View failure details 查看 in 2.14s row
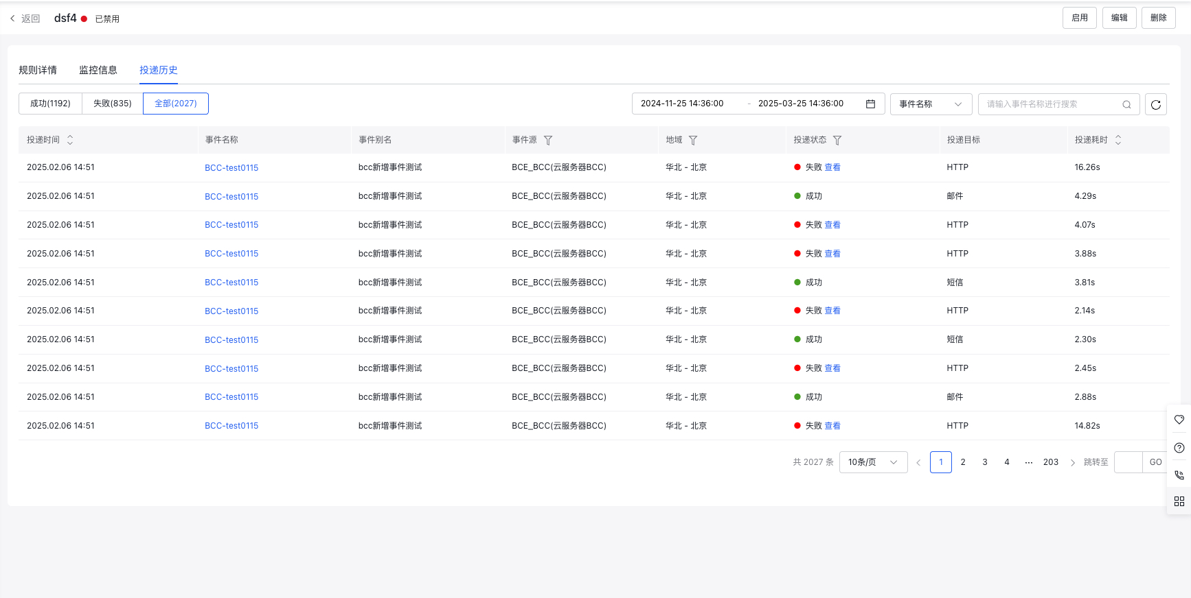The image size is (1191, 598). [x=832, y=311]
